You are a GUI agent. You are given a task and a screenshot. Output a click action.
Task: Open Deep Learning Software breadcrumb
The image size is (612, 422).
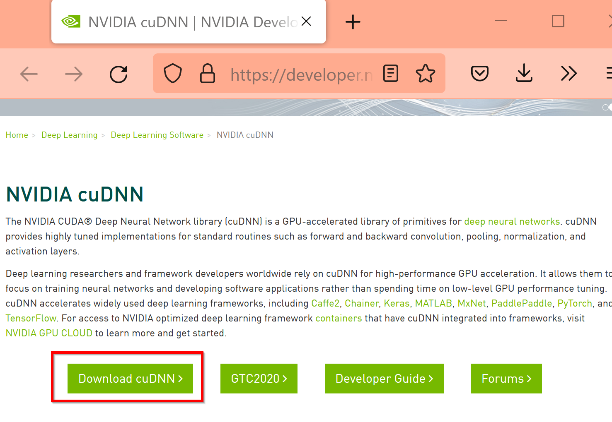157,135
